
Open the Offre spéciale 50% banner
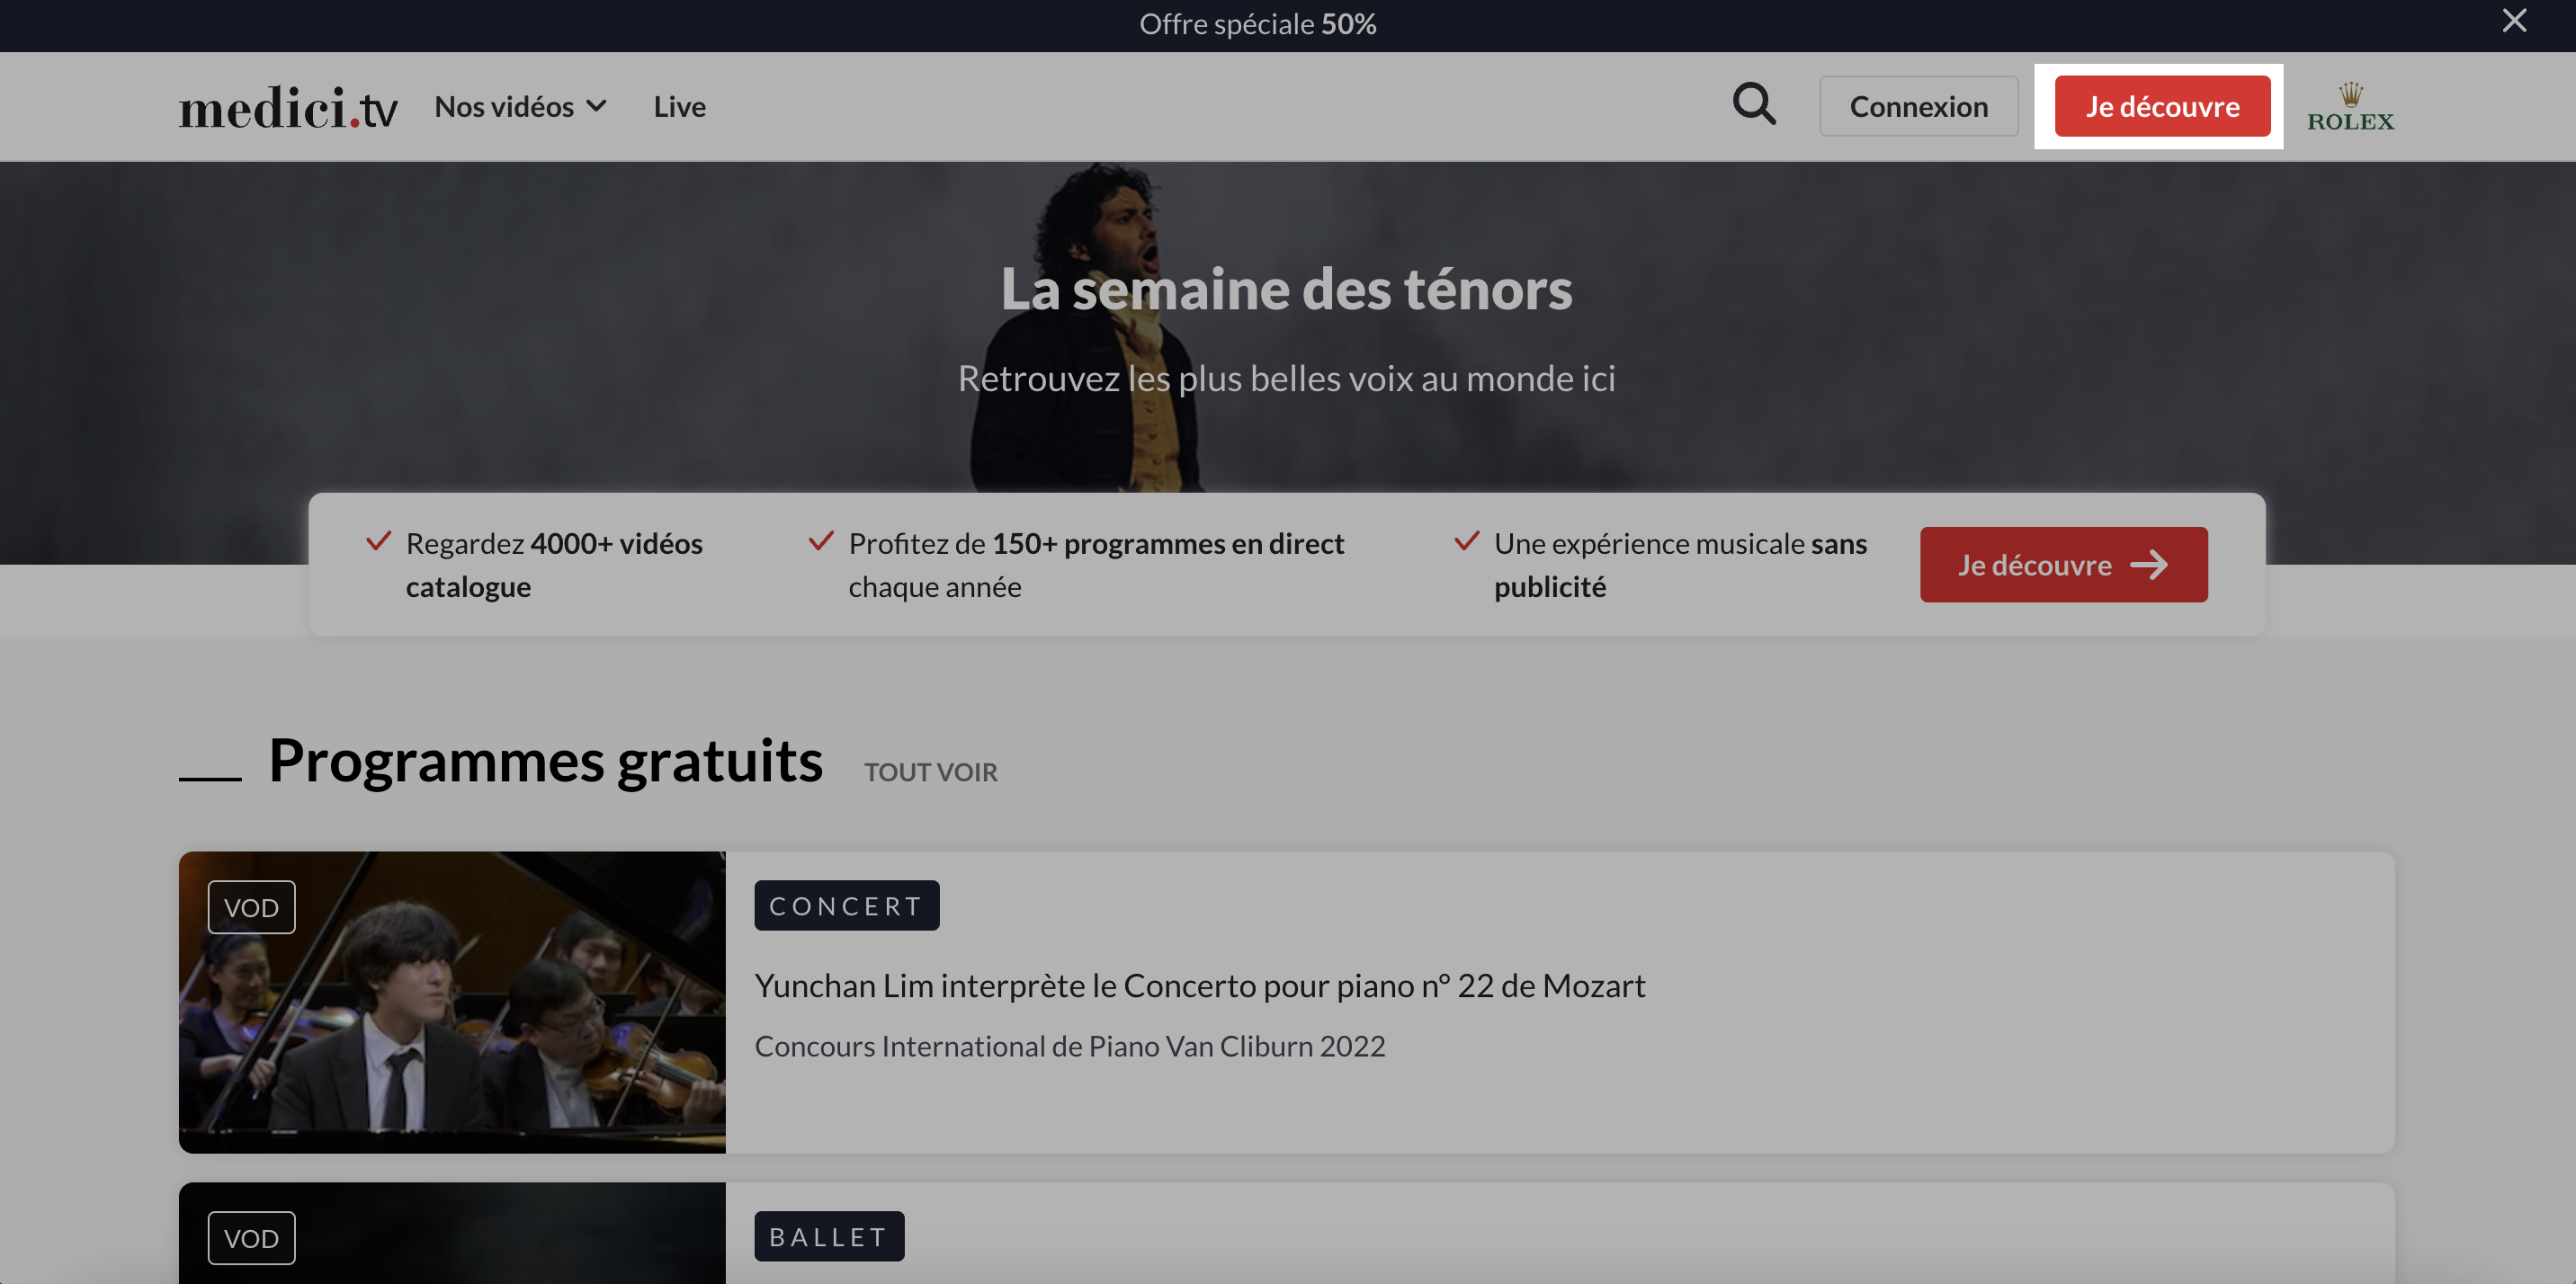click(1258, 24)
